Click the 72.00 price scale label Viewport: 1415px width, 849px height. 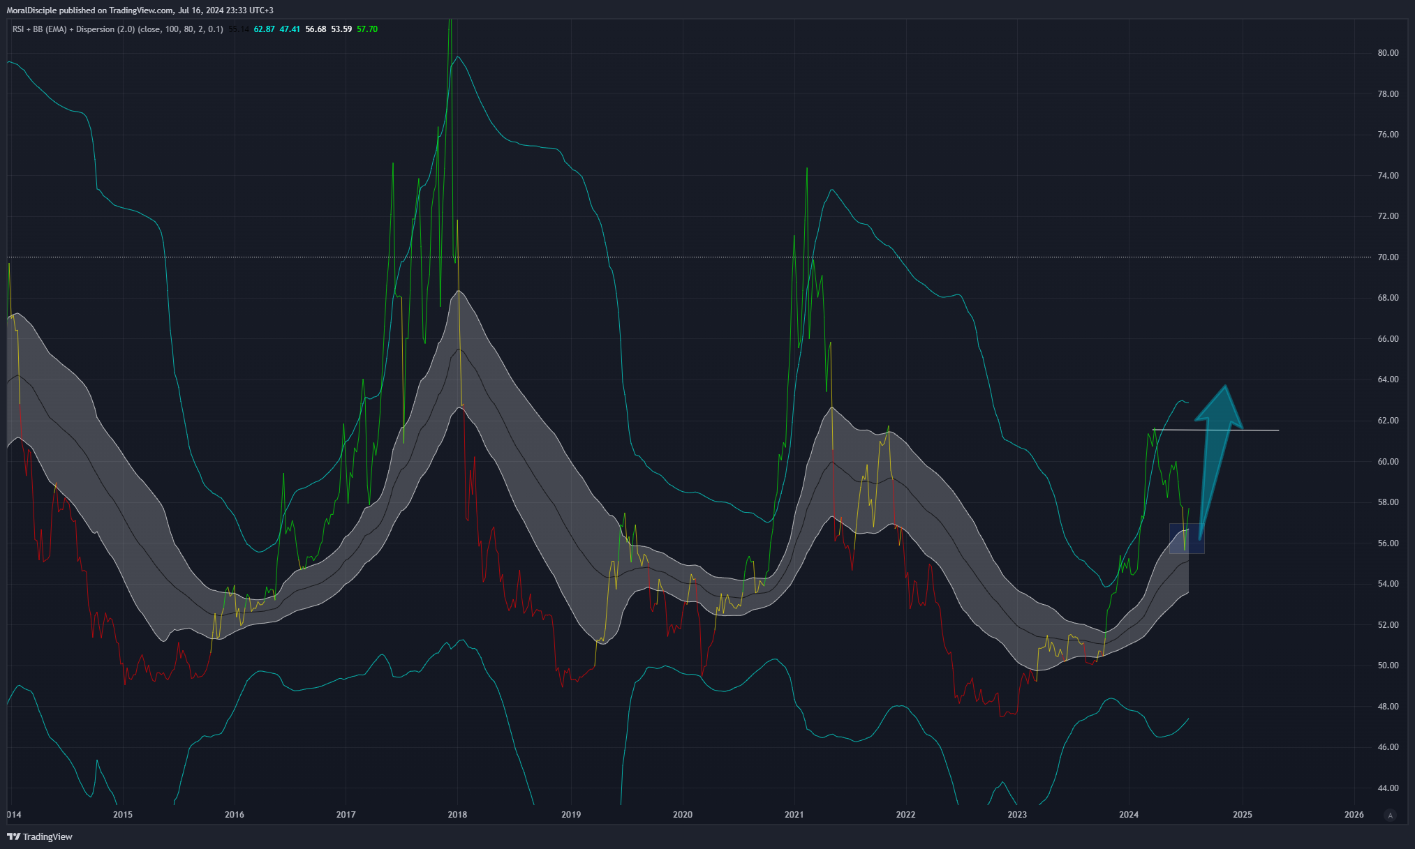click(x=1388, y=216)
